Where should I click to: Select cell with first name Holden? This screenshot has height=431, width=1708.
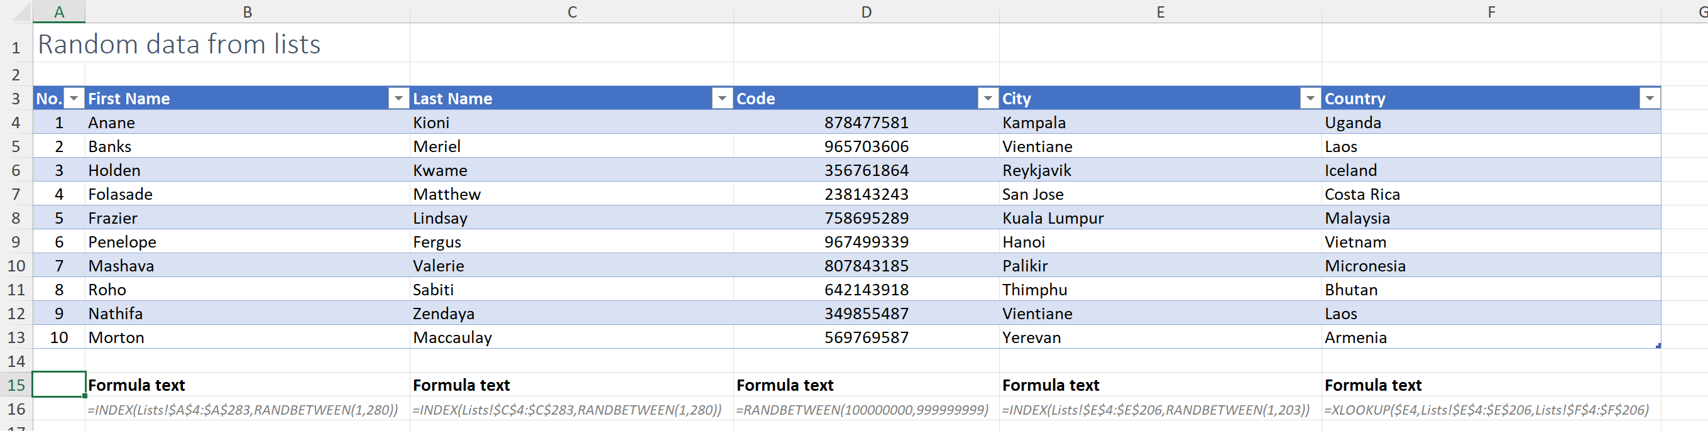pos(248,170)
